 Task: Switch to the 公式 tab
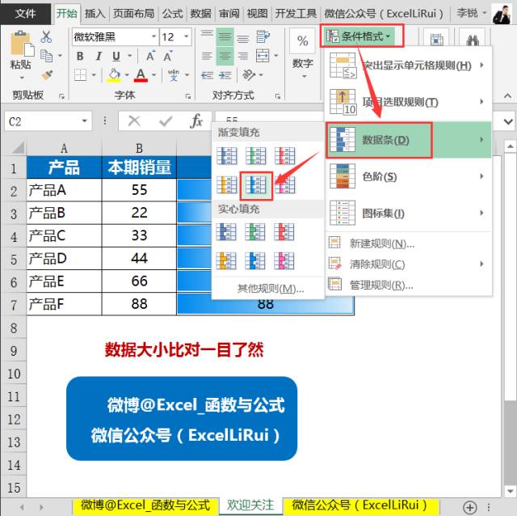(x=172, y=14)
